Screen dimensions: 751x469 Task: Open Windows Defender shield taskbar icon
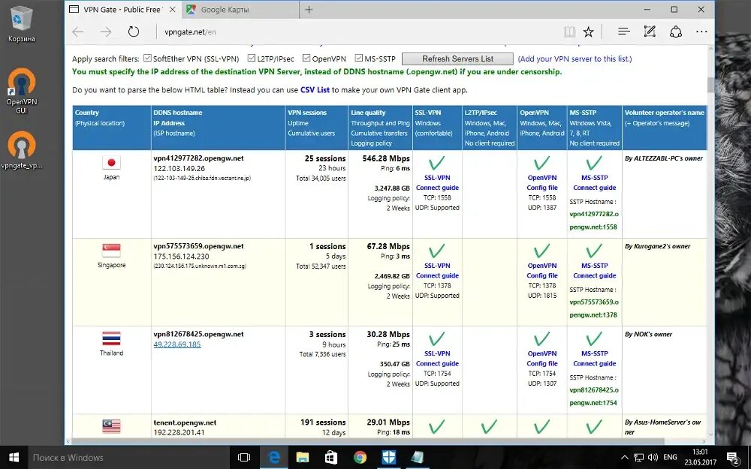(x=388, y=458)
